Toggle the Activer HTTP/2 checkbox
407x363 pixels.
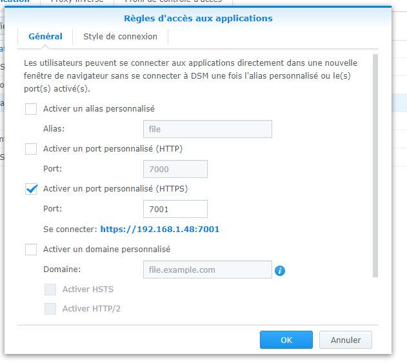pyautogui.click(x=50, y=308)
